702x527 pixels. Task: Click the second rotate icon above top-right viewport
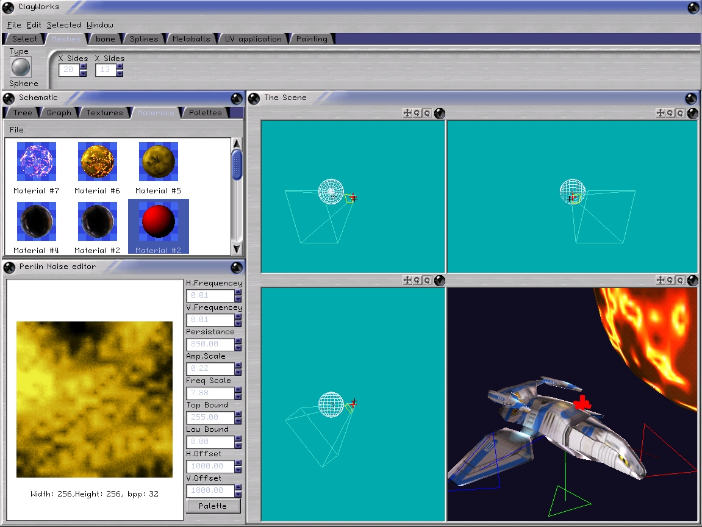pos(679,113)
